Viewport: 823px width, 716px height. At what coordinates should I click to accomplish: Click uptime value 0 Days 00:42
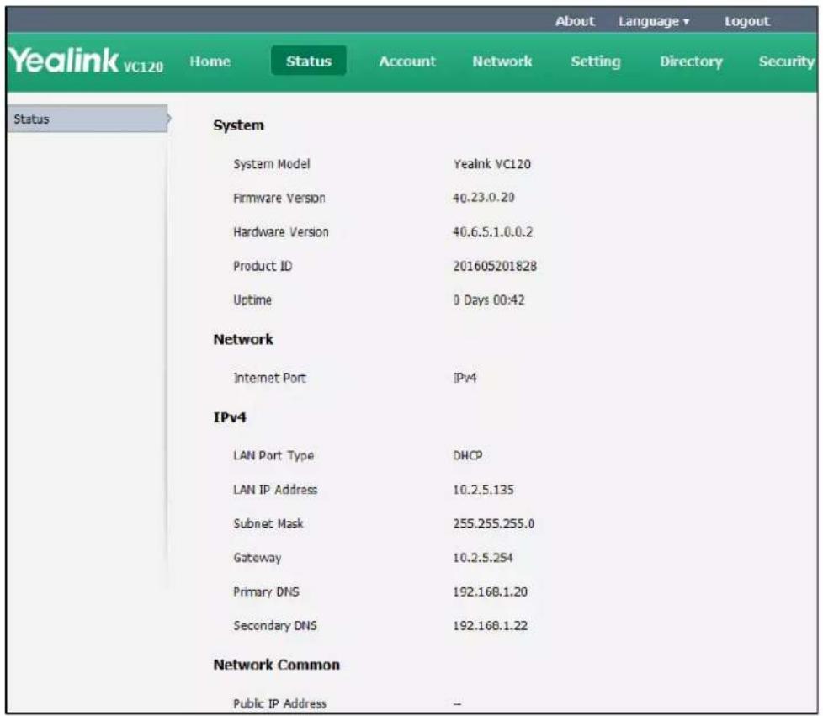click(489, 300)
